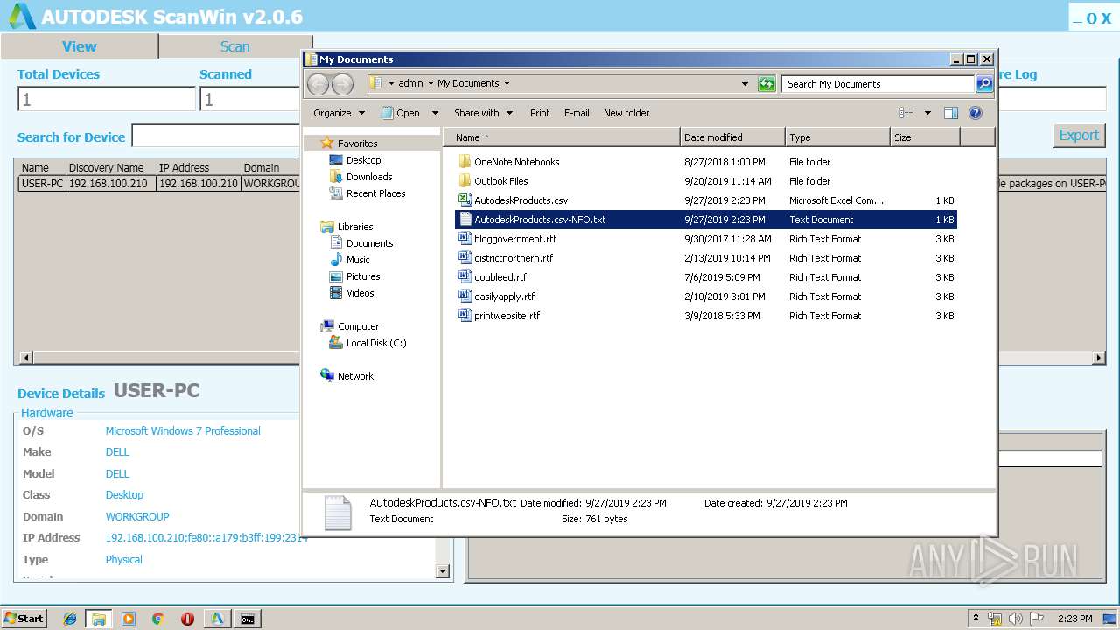Select the OneNote Notebooks folder icon
This screenshot has height=630, width=1120.
[465, 162]
